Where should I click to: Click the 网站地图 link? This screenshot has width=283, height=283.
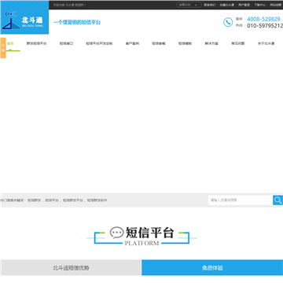click(276, 5)
